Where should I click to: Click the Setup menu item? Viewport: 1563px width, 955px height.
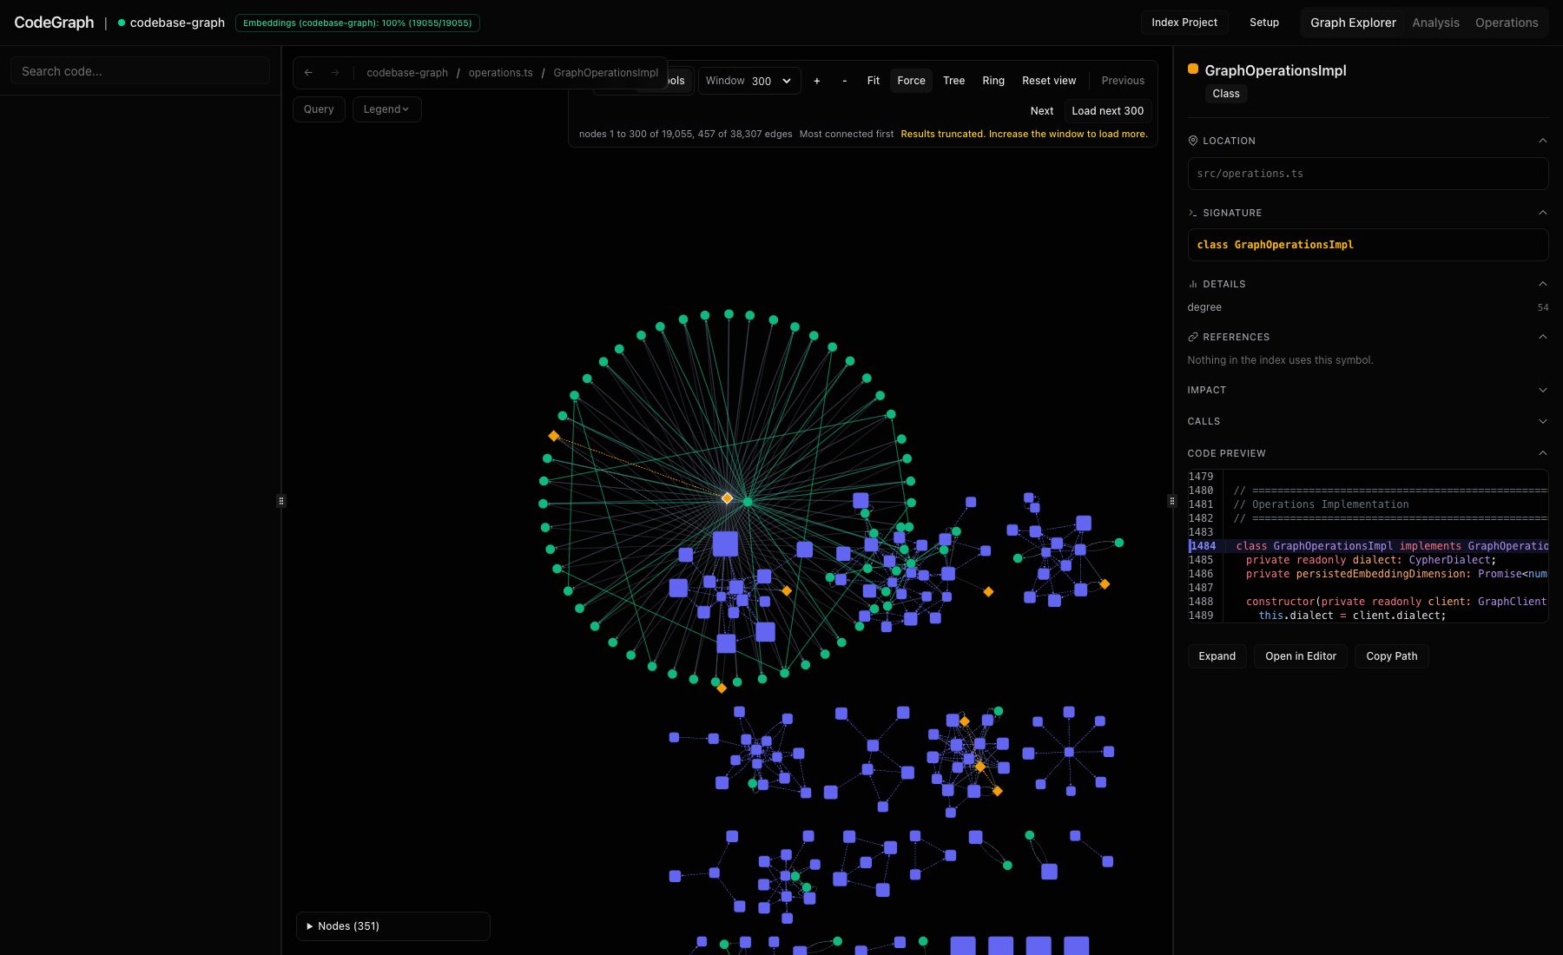(1263, 23)
